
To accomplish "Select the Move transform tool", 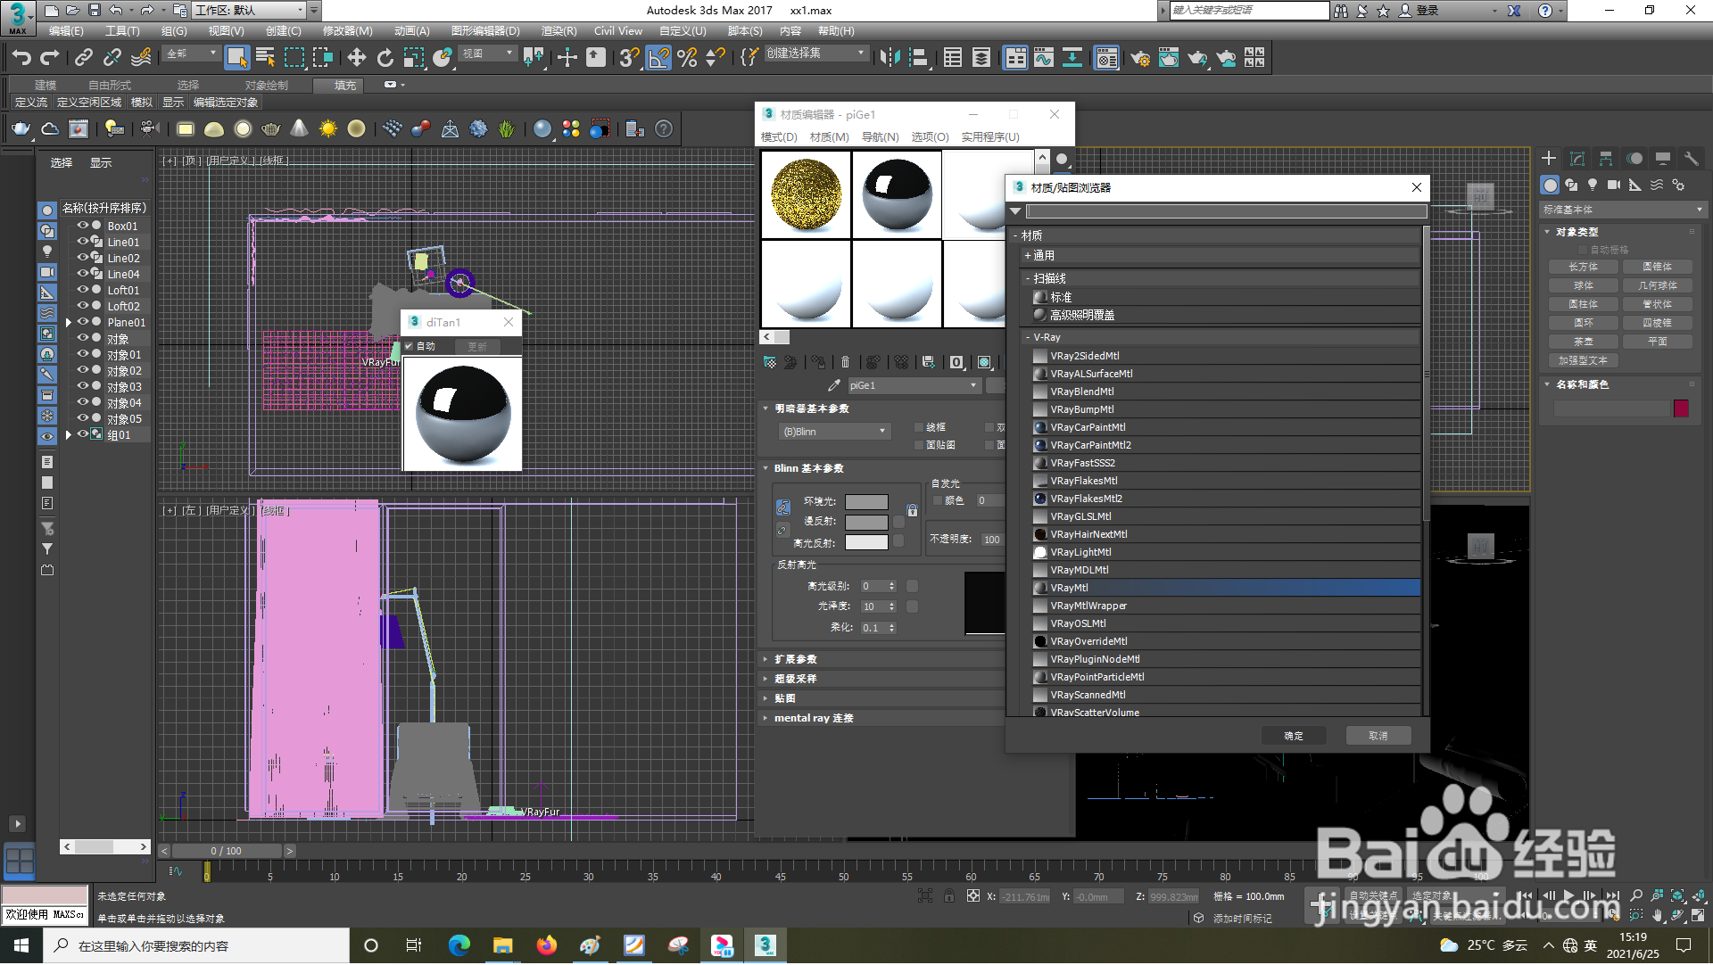I will 356,58.
